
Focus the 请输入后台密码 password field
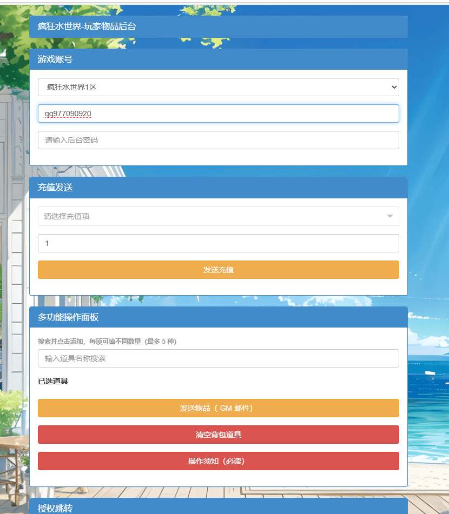pyautogui.click(x=218, y=140)
